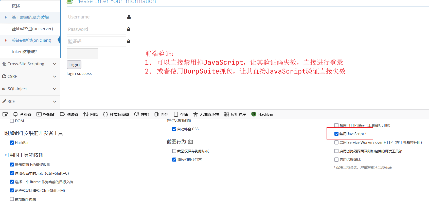Expand the SQL-Inject menu chevron
429x203 pixels.
click(55, 89)
